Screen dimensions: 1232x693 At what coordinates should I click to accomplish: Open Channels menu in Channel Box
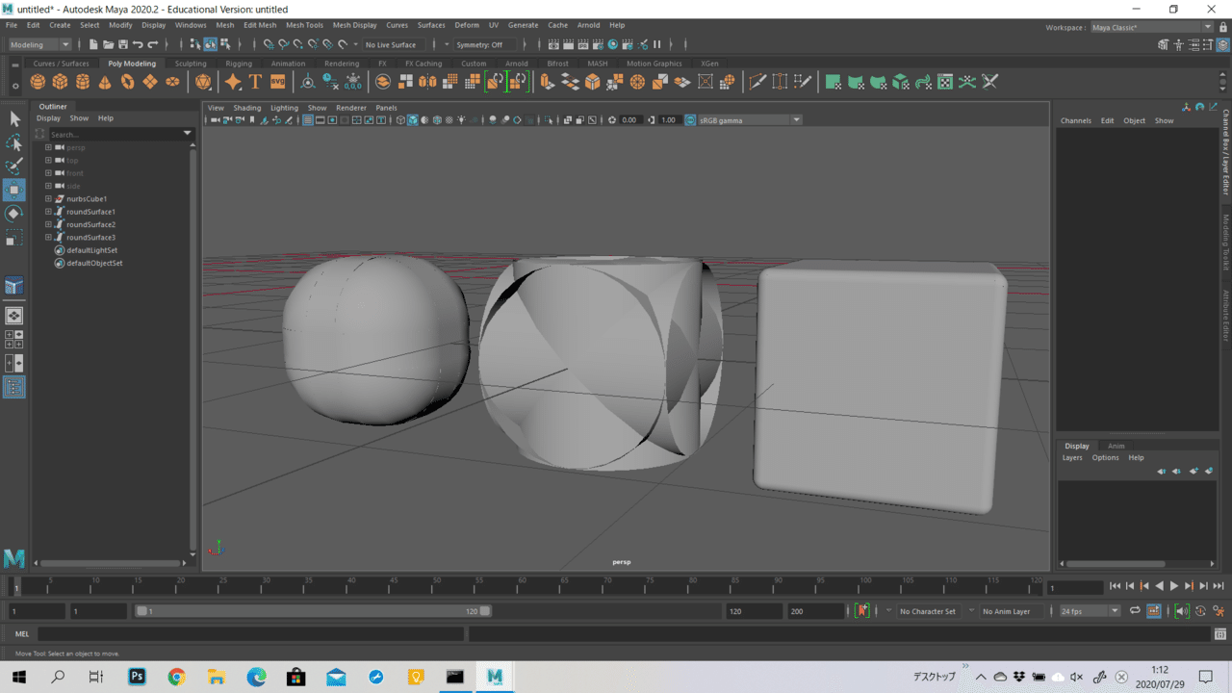pos(1076,120)
